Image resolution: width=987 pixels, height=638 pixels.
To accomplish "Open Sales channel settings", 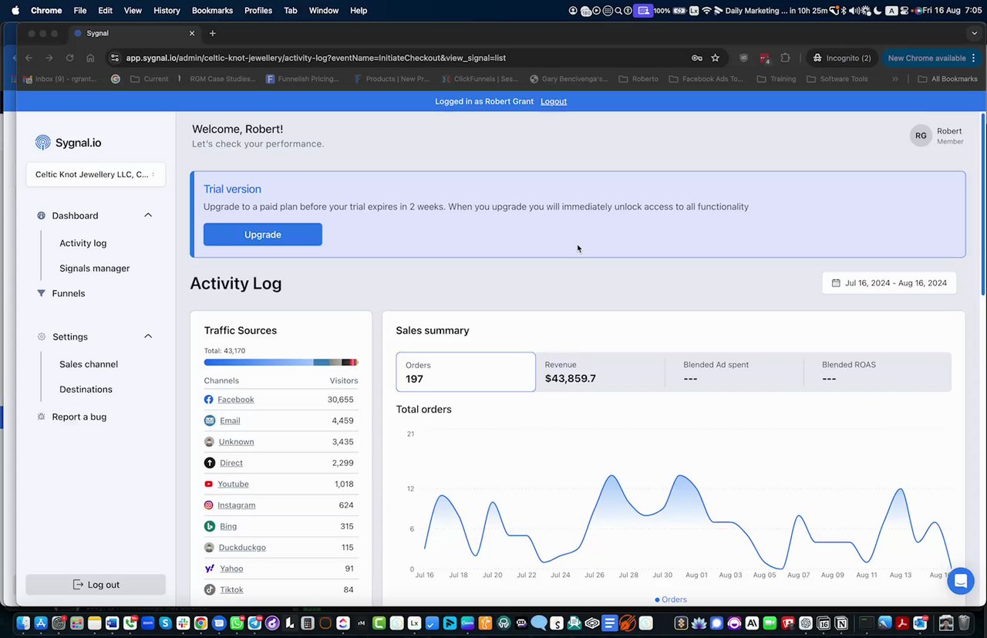I will click(89, 364).
